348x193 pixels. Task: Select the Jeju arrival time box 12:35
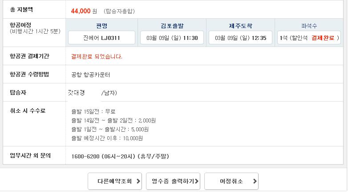click(241, 38)
